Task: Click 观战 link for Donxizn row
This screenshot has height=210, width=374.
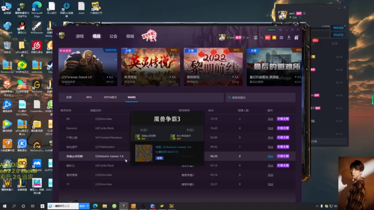Action: pos(270,128)
